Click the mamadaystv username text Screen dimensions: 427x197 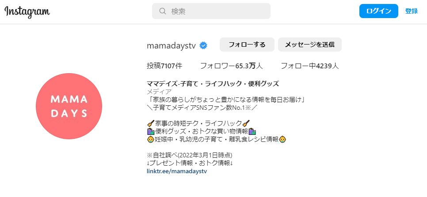tap(172, 45)
